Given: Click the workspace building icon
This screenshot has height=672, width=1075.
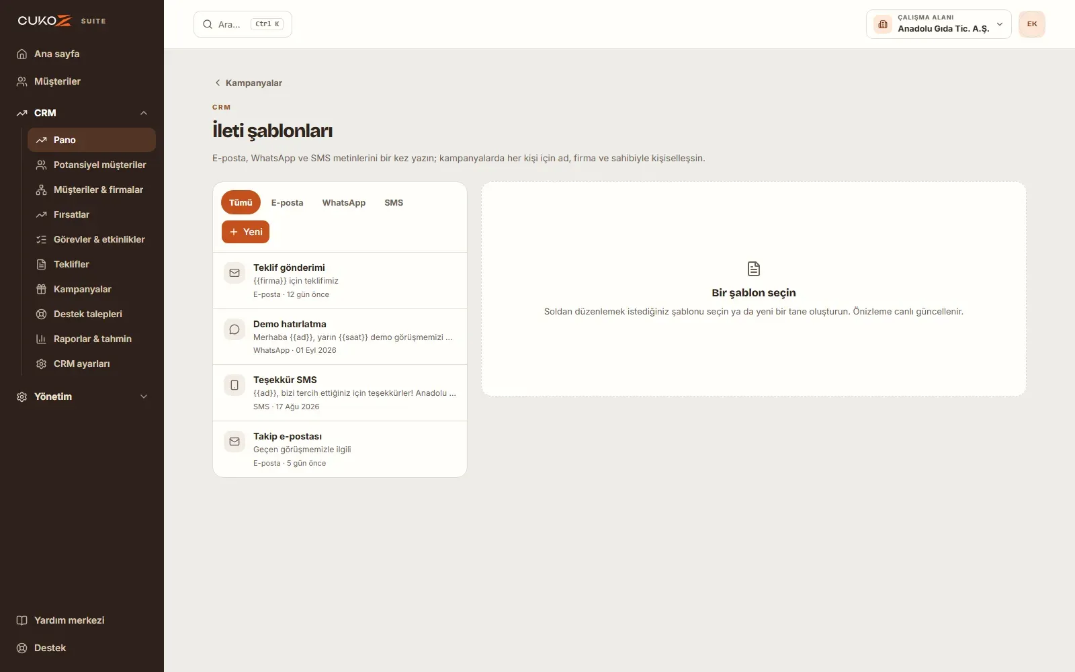Looking at the screenshot, I should pyautogui.click(x=883, y=24).
